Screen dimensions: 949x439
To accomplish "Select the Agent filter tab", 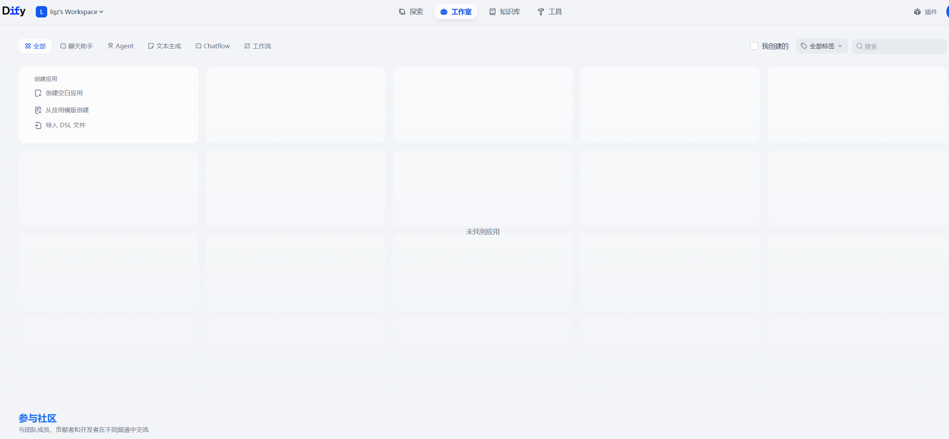I will point(121,46).
